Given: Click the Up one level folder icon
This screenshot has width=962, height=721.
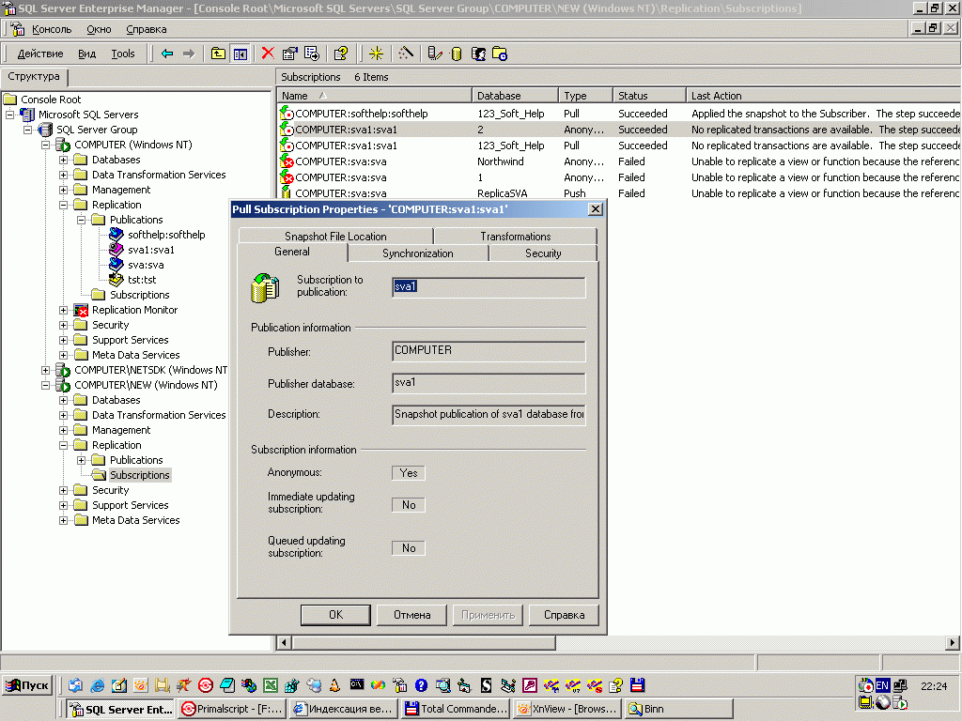Looking at the screenshot, I should pyautogui.click(x=218, y=54).
